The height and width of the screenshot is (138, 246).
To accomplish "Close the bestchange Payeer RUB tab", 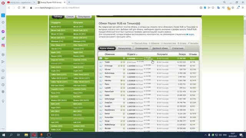I will [65, 2].
